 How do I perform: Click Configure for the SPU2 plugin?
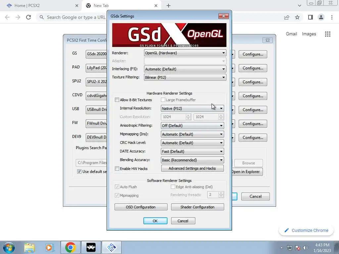253,82
